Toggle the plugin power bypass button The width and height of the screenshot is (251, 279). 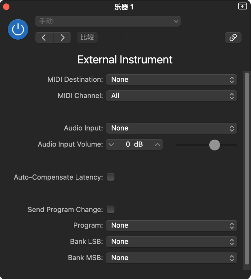(x=18, y=29)
